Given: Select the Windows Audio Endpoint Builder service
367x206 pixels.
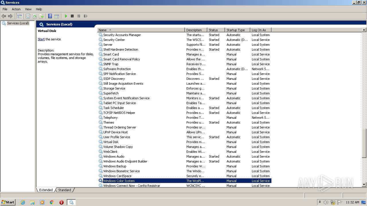Looking at the screenshot, I should coord(184,161).
